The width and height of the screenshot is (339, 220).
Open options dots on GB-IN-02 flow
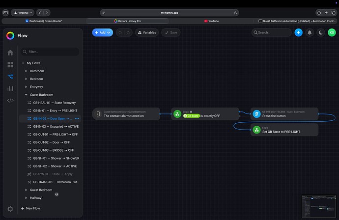pyautogui.click(x=77, y=119)
